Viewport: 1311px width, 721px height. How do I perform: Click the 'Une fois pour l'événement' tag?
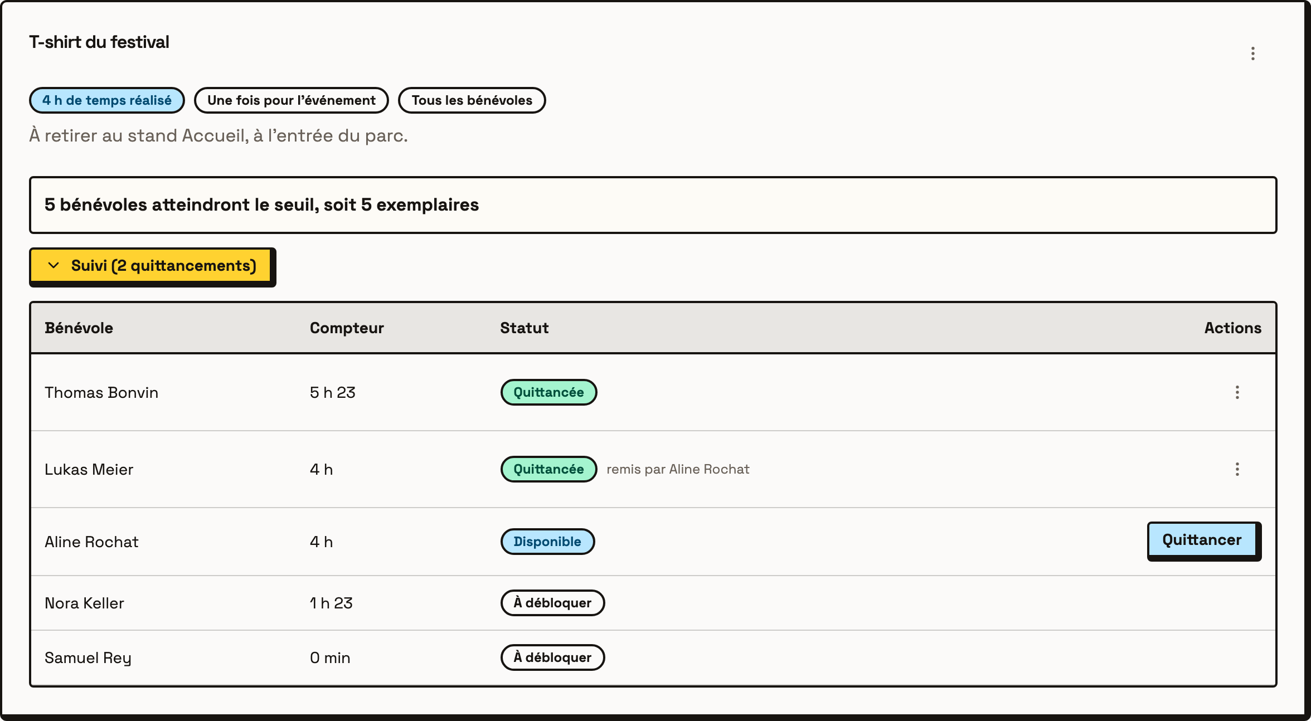click(292, 100)
